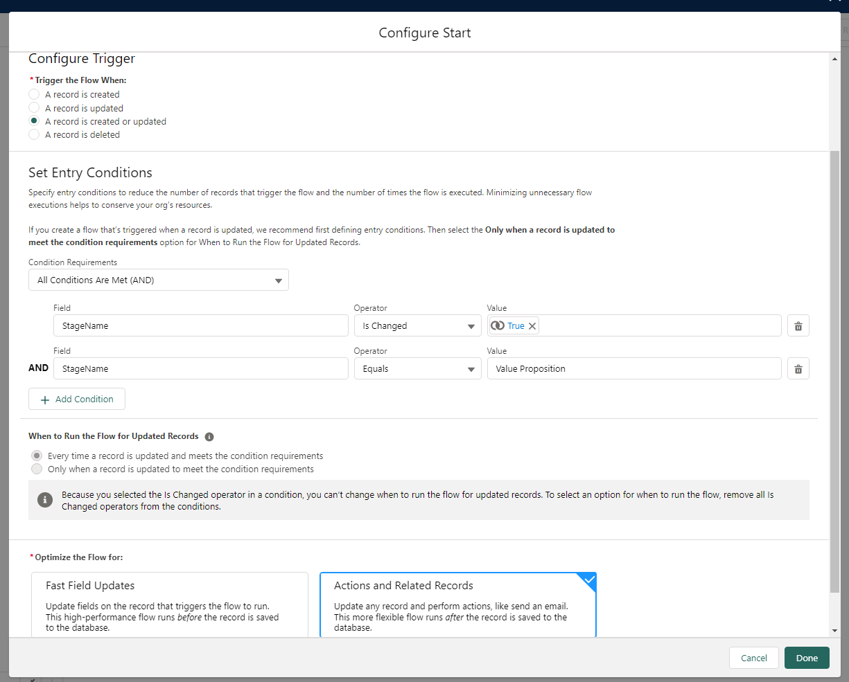This screenshot has height=682, width=849.
Task: Open the Condition Requirements dropdown
Action: pyautogui.click(x=159, y=280)
